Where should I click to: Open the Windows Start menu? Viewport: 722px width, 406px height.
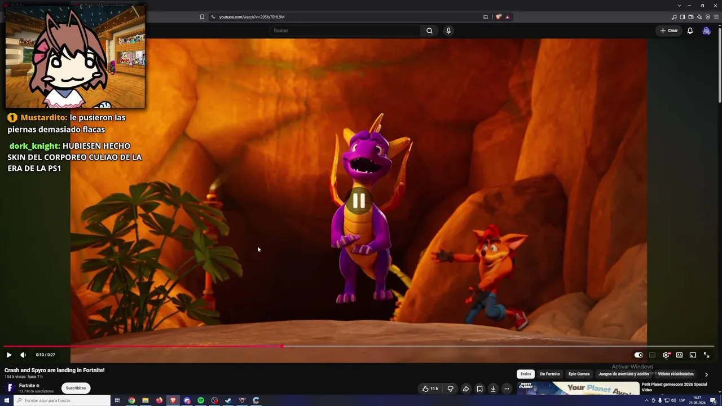[7, 400]
